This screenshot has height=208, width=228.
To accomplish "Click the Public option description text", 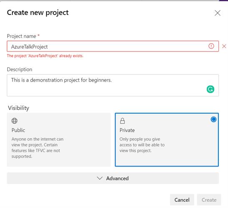I will click(38, 148).
